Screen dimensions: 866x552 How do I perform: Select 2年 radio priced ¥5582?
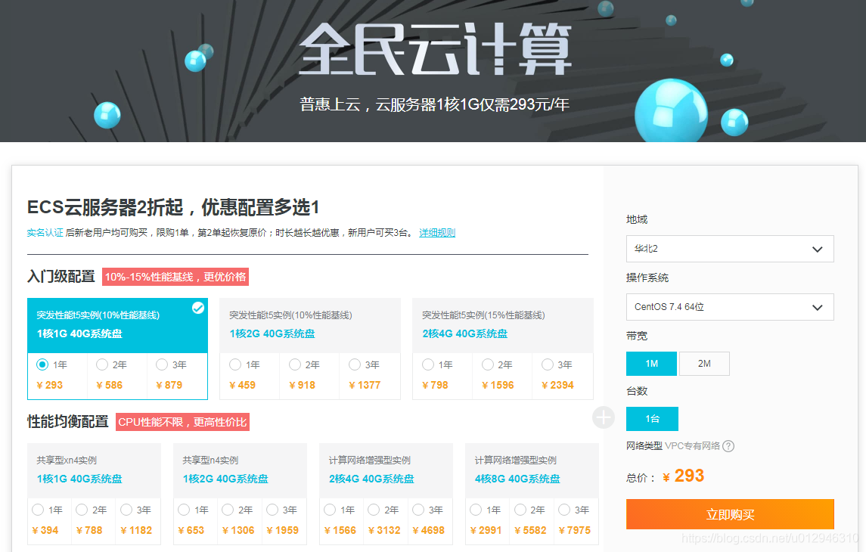pos(519,510)
